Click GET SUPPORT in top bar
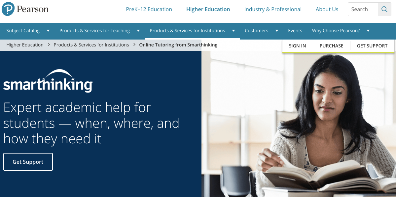396x199 pixels. (x=372, y=46)
